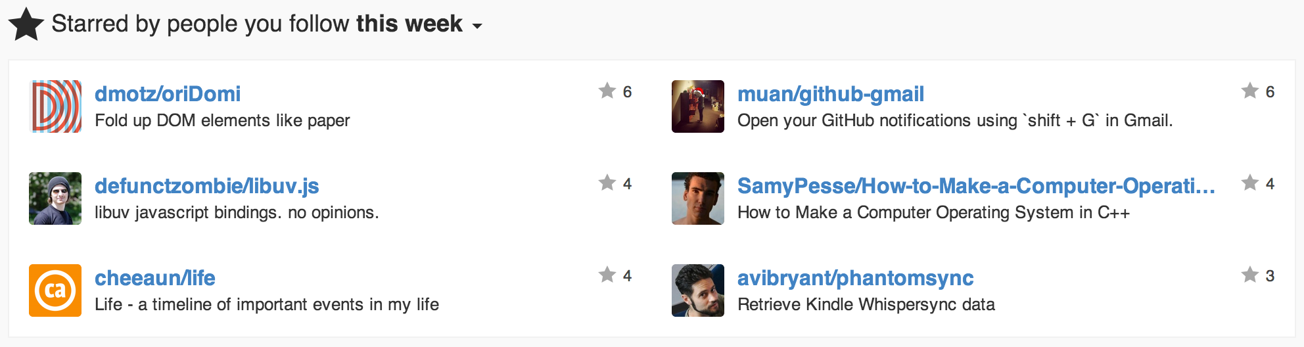
Task: Click the star icon for cheeaun/life
Action: (607, 275)
